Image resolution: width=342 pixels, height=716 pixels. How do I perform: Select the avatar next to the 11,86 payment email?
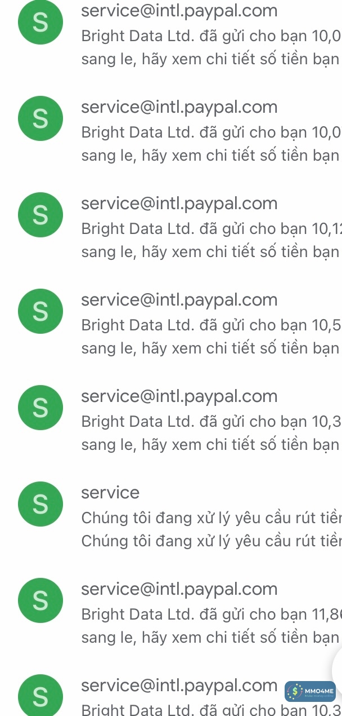tap(40, 600)
